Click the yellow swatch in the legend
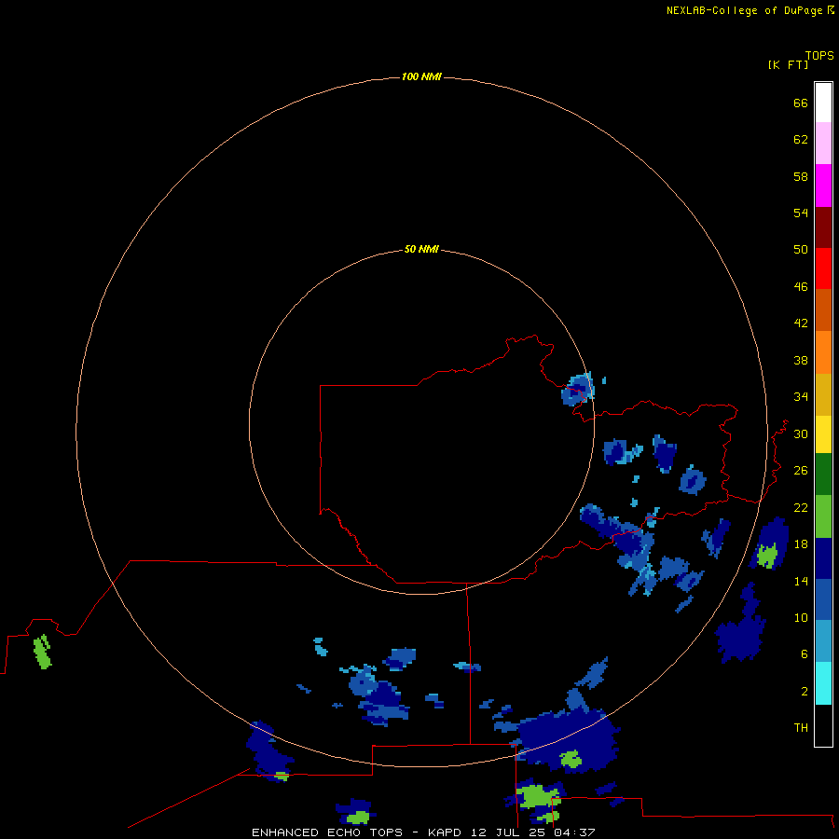Image resolution: width=839 pixels, height=839 pixels. click(x=823, y=434)
